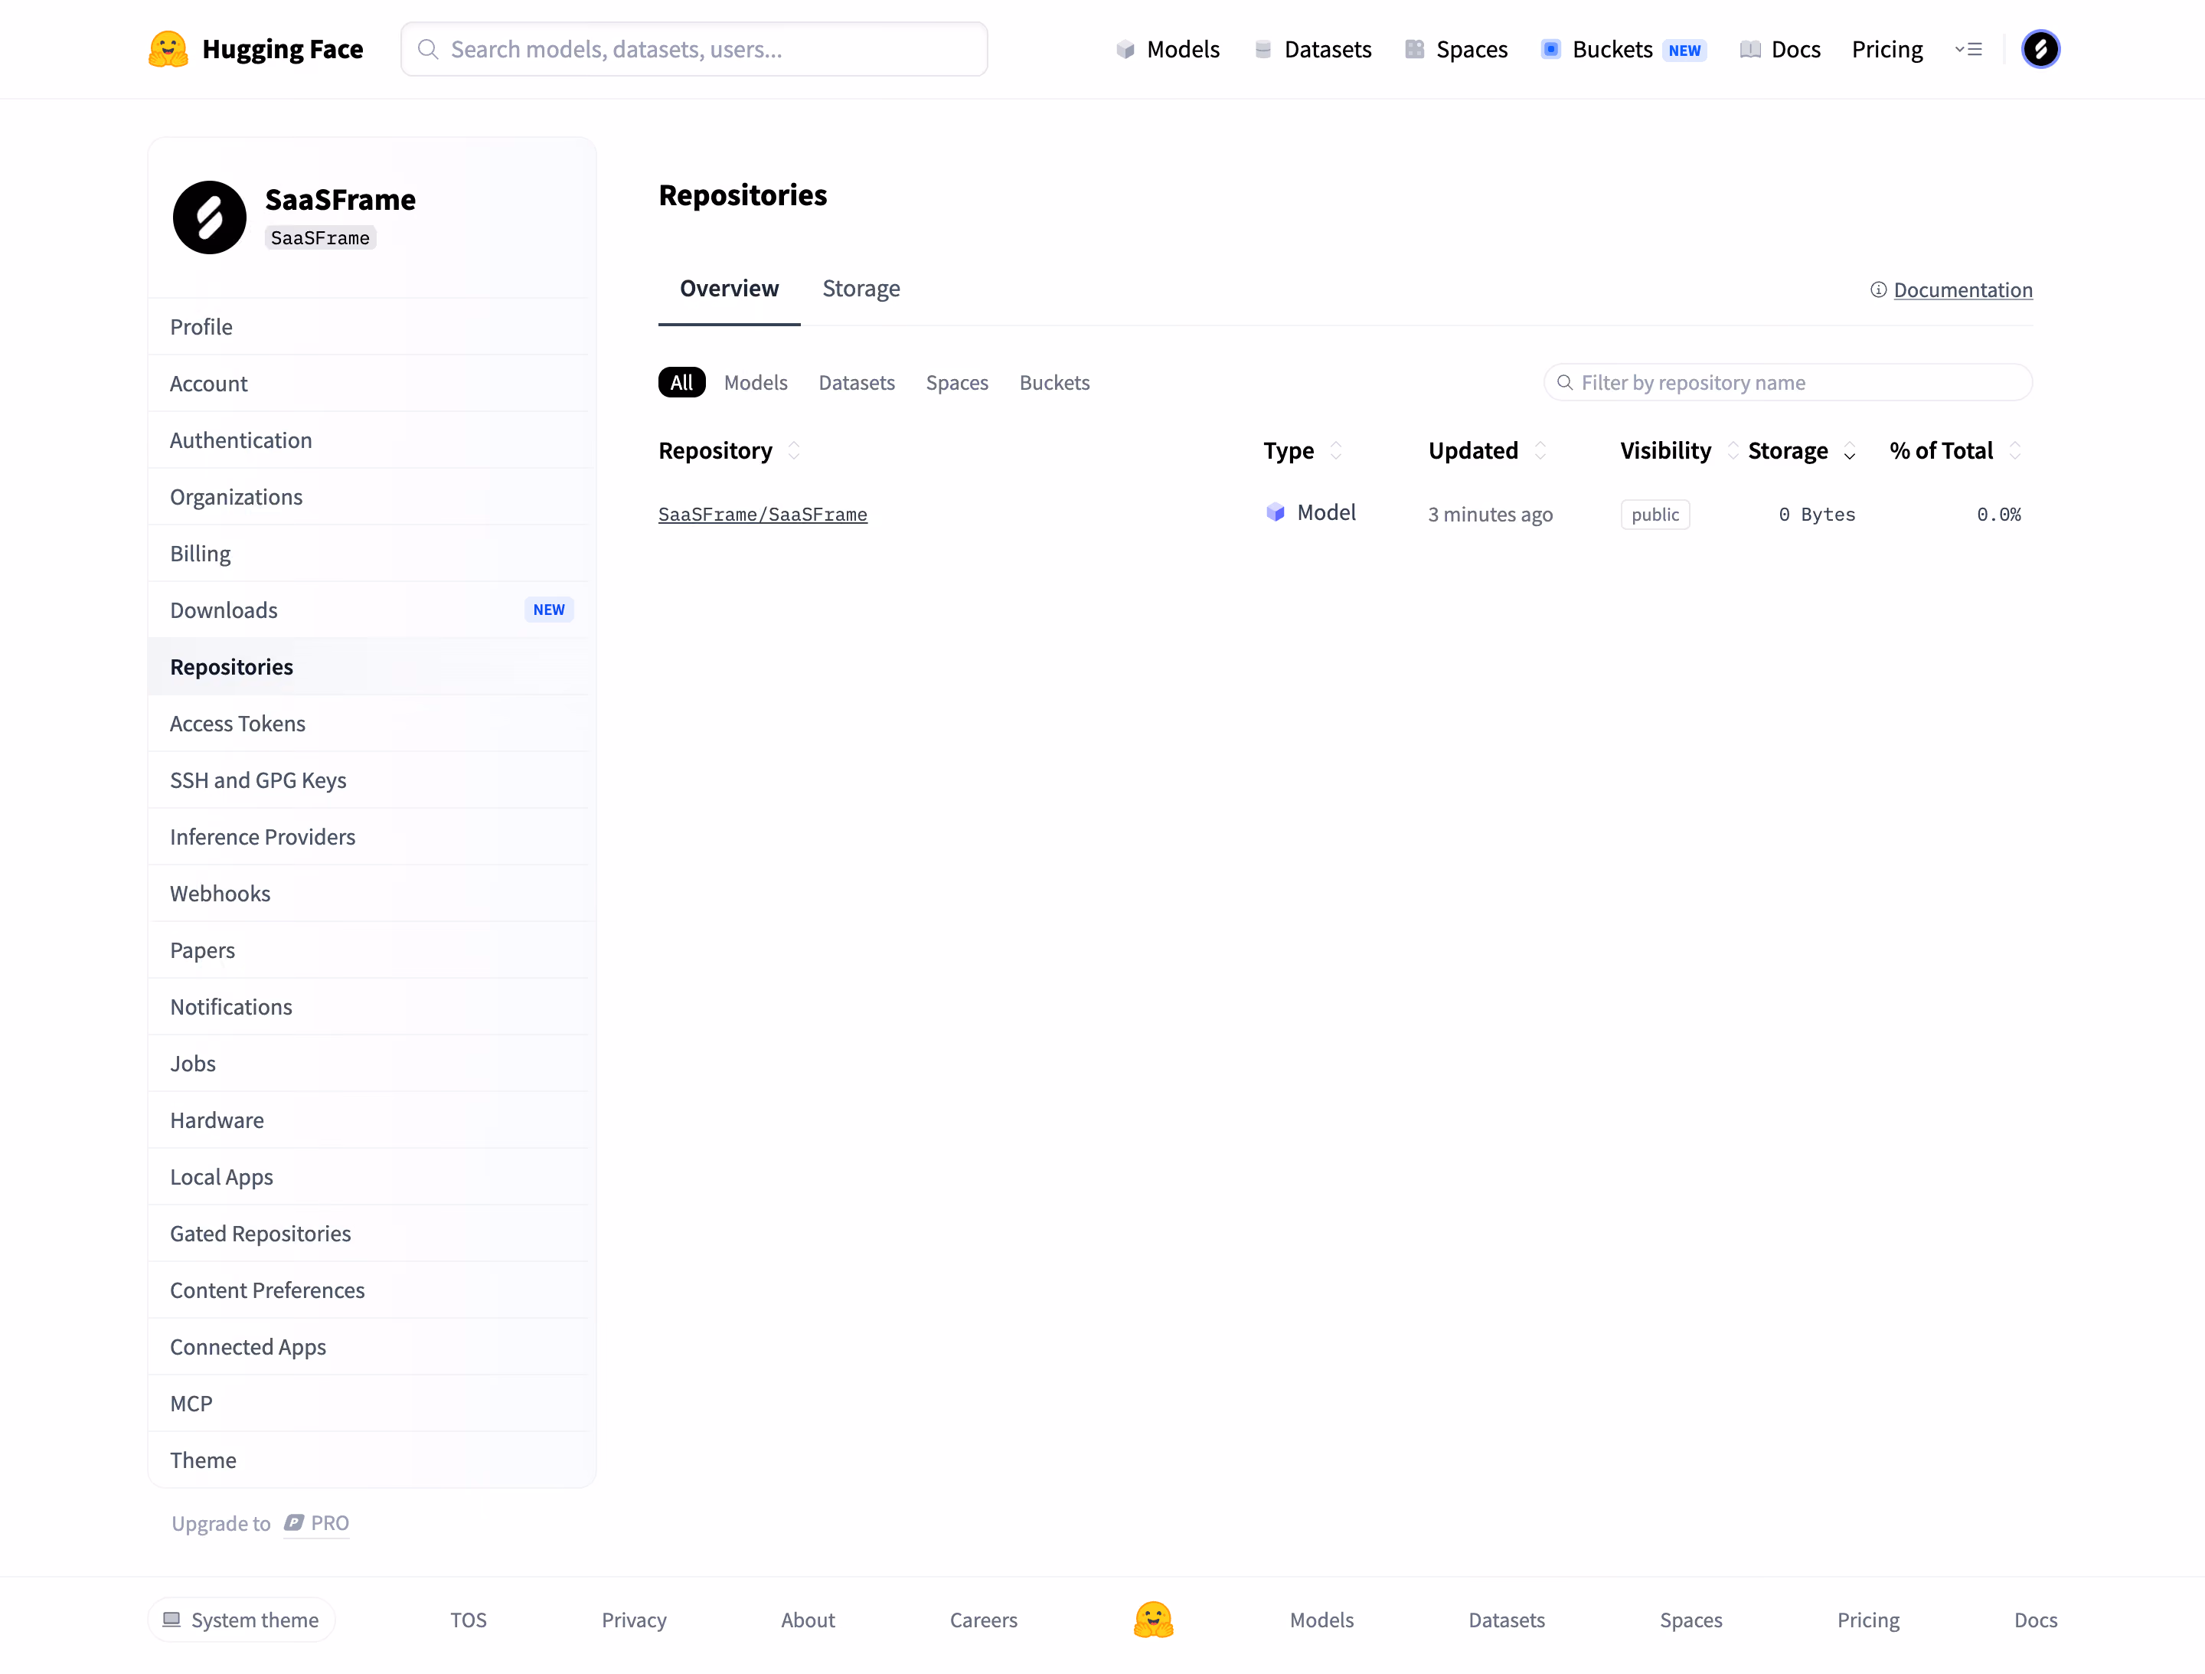Select the Overview tab
2205x1674 pixels.
click(x=729, y=289)
